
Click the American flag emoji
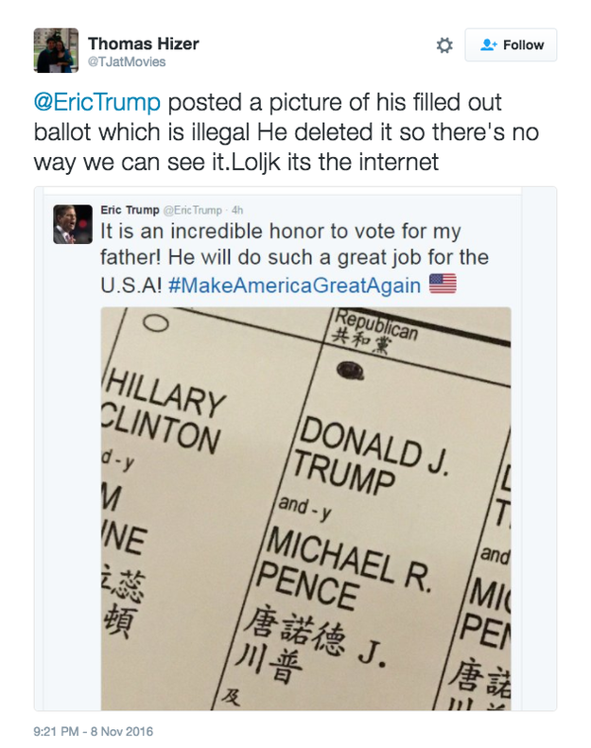[x=442, y=285]
